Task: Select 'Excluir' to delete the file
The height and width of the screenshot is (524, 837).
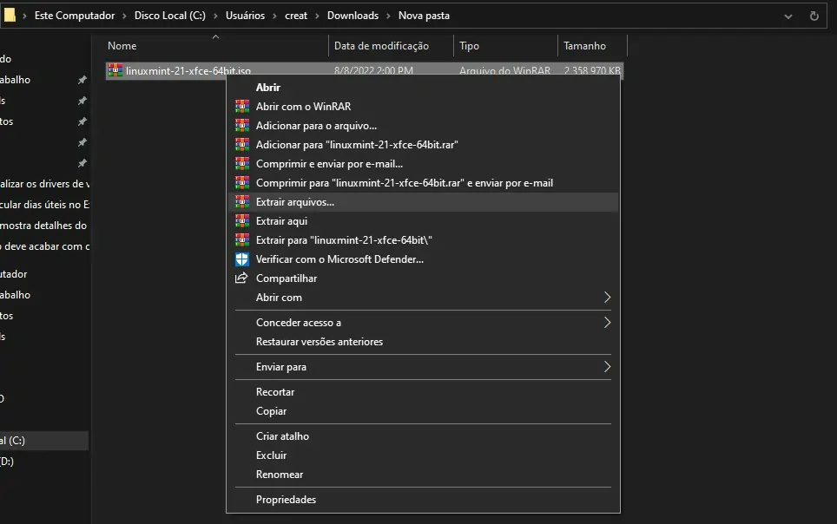Action: click(x=423, y=455)
